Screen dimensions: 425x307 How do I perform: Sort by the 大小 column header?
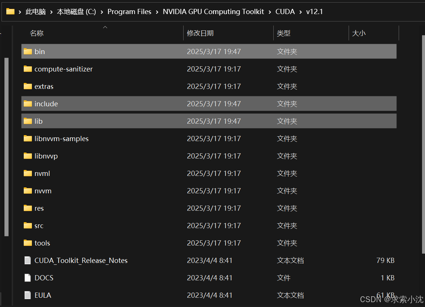[359, 33]
